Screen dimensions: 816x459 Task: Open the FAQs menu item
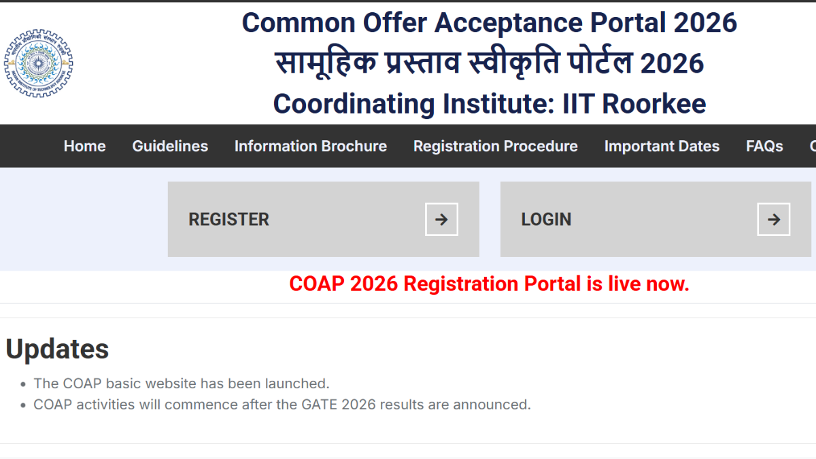click(764, 146)
